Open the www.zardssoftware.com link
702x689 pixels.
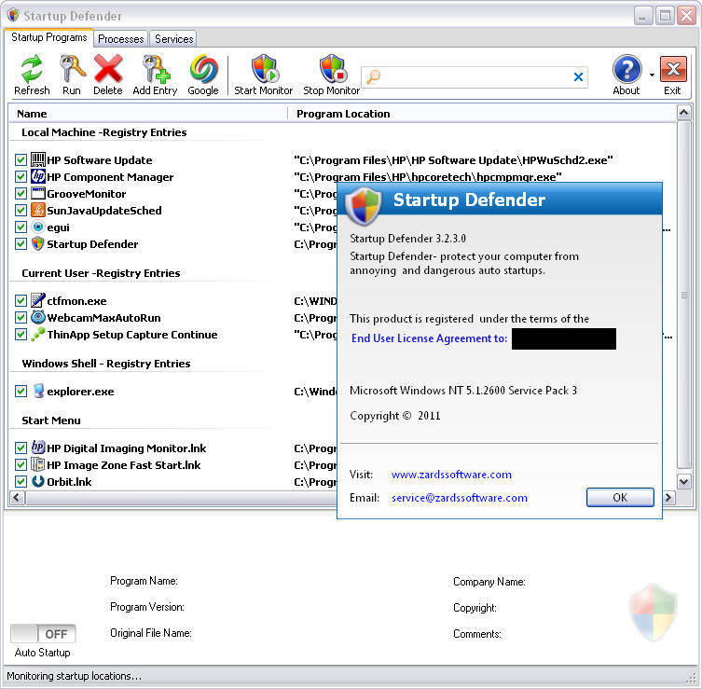pyautogui.click(x=451, y=475)
